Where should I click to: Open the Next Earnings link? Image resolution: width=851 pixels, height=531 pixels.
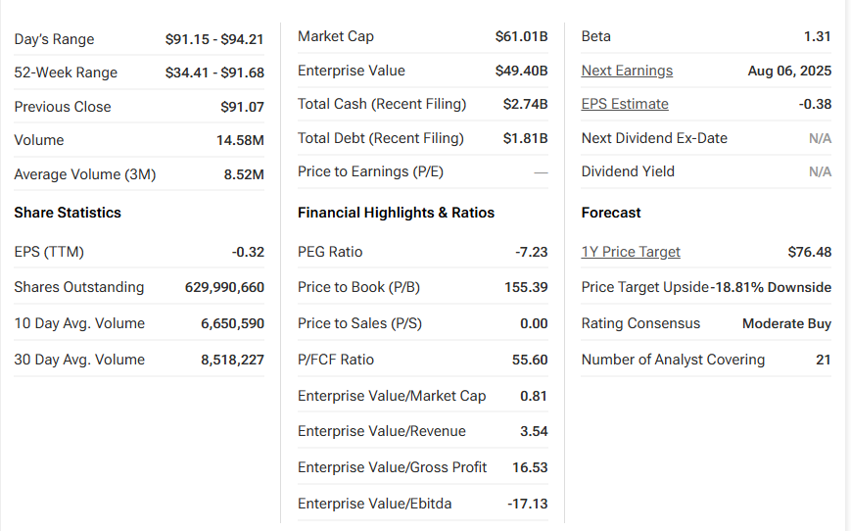(x=627, y=71)
